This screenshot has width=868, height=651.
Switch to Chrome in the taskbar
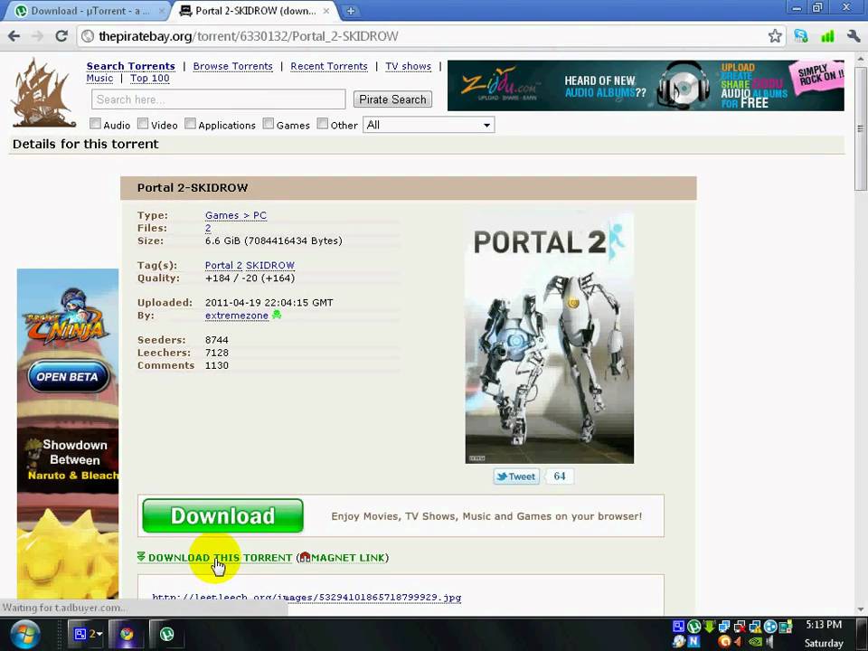point(127,634)
